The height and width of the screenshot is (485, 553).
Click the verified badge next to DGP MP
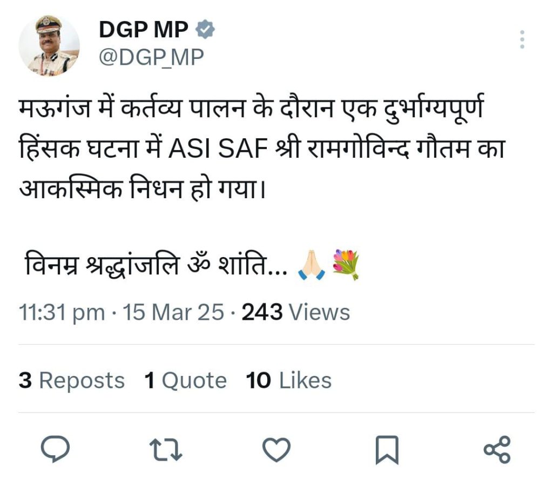coord(205,30)
